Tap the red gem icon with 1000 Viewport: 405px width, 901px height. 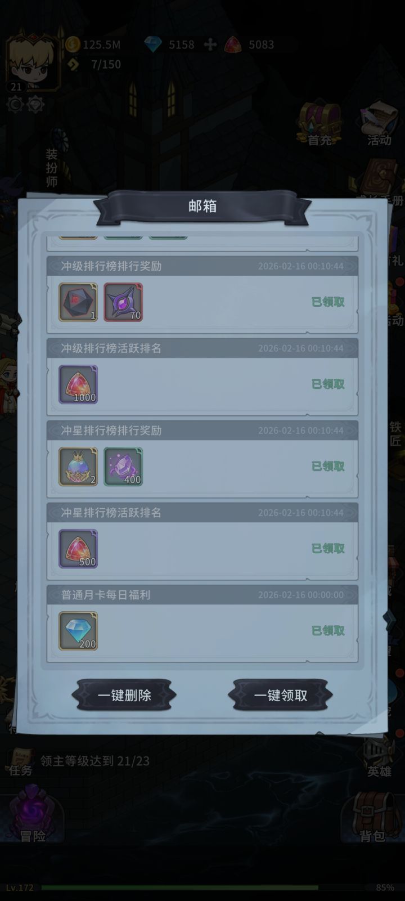[78, 384]
